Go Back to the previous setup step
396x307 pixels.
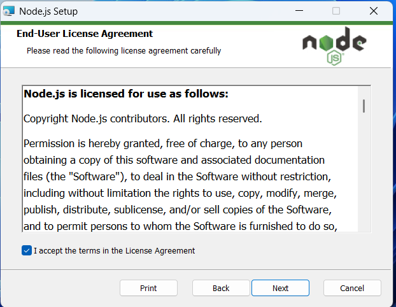(221, 288)
